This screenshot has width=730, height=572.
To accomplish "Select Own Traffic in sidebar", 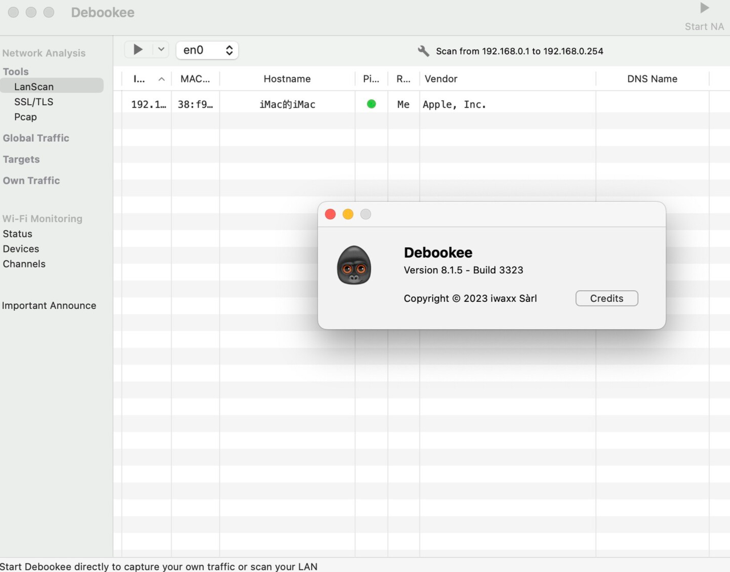I will point(31,180).
